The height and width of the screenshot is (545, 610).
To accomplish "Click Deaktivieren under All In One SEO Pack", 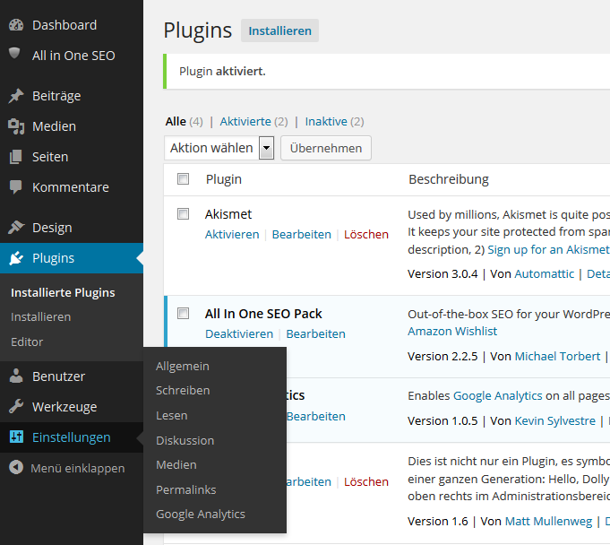I will pos(239,334).
